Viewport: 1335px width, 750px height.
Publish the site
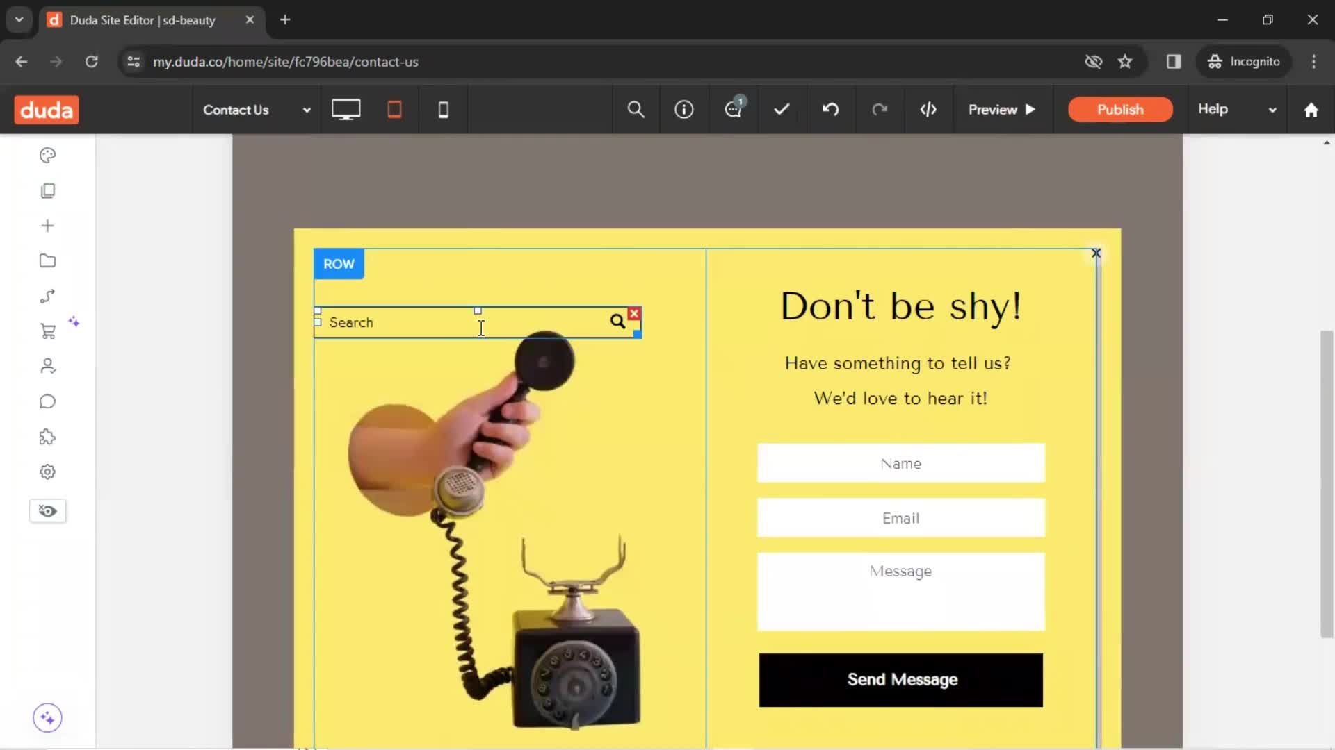(1120, 110)
